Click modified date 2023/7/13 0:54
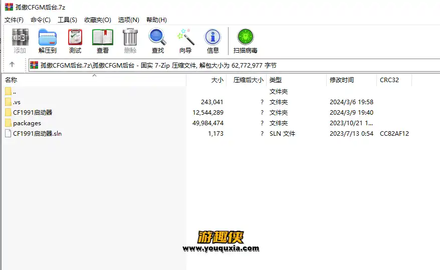Image resolution: width=440 pixels, height=270 pixels. pyautogui.click(x=351, y=133)
